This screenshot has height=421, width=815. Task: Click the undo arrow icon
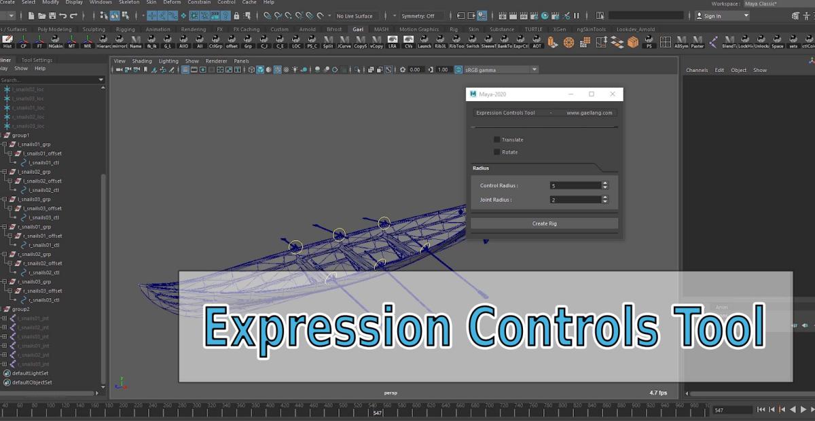click(63, 16)
